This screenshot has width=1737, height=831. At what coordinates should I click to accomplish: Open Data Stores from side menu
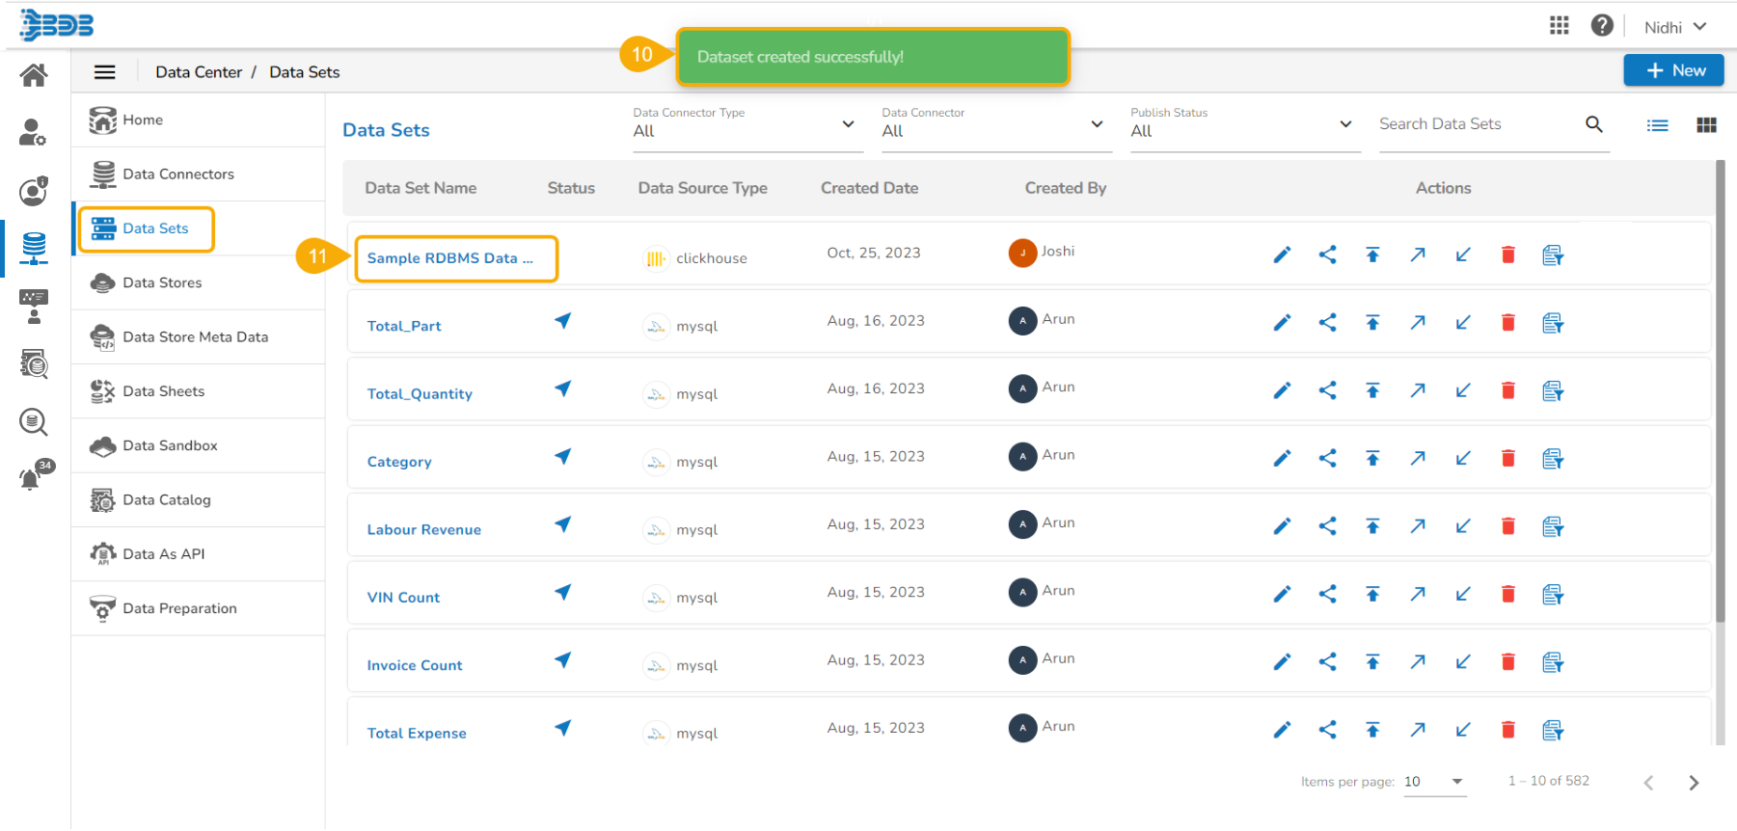pyautogui.click(x=162, y=282)
